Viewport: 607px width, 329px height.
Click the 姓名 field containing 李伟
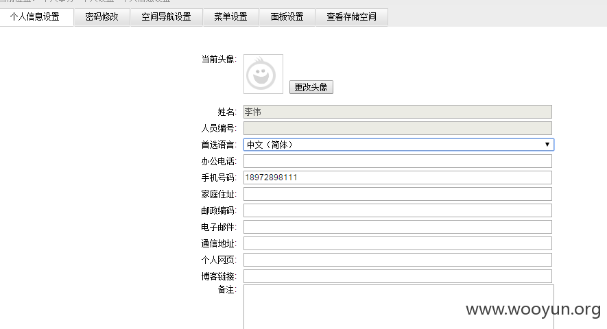coord(398,112)
